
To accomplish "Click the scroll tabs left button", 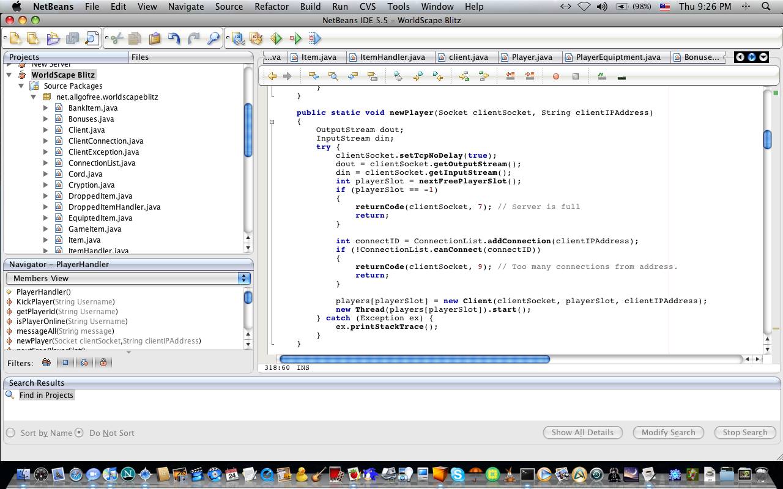I will point(740,57).
